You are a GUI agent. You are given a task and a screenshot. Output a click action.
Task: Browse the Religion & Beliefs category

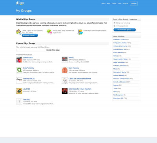[119, 75]
